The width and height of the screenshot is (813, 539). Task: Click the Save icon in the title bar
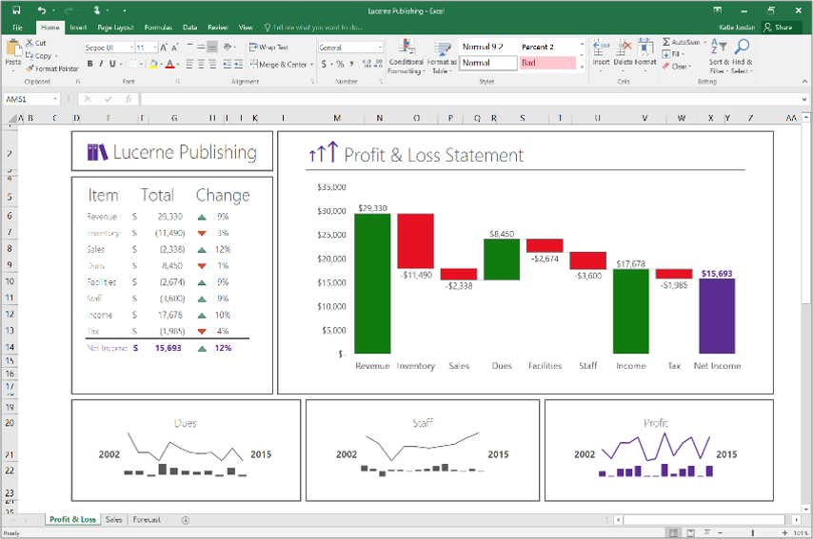pos(17,10)
